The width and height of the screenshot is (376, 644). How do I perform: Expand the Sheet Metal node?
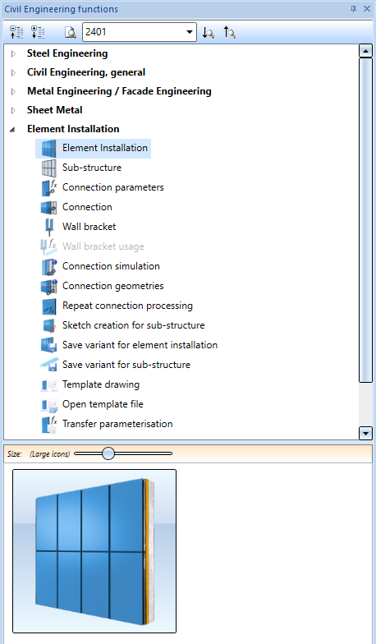(x=13, y=110)
